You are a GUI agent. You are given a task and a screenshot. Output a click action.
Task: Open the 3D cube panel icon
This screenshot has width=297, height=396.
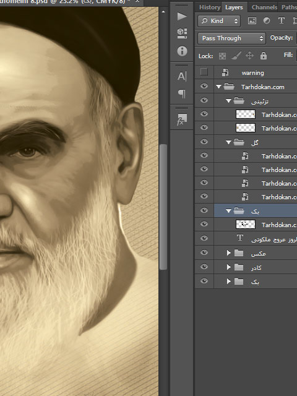pyautogui.click(x=182, y=33)
